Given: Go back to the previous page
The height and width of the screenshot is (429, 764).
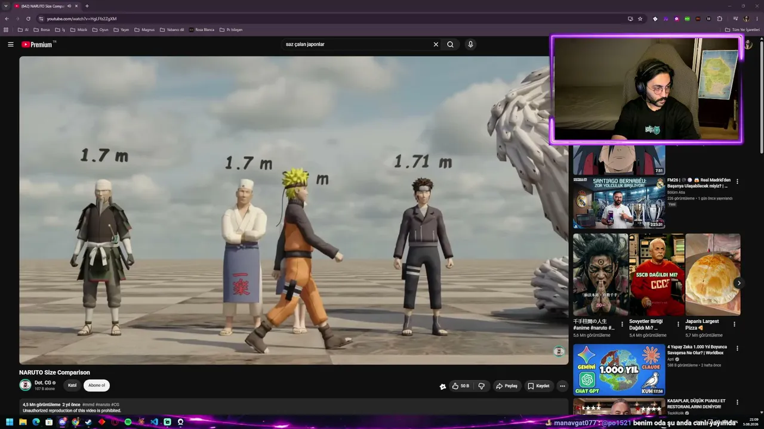Looking at the screenshot, I should click(7, 18).
